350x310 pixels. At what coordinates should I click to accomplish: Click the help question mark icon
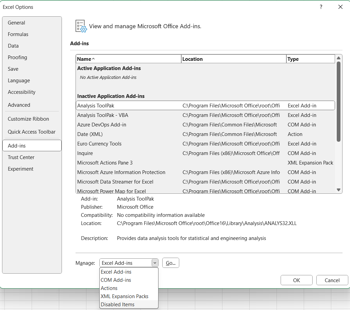[x=321, y=7]
